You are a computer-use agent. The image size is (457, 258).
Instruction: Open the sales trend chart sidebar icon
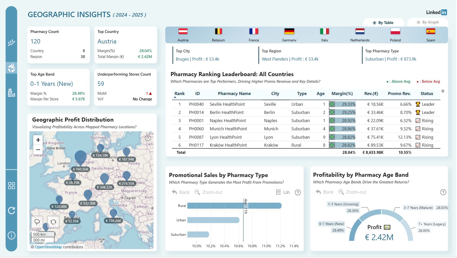(11, 43)
